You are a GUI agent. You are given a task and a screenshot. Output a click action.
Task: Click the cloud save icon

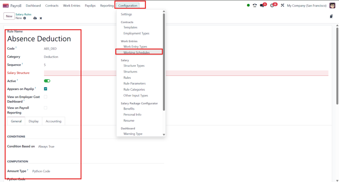point(35,18)
